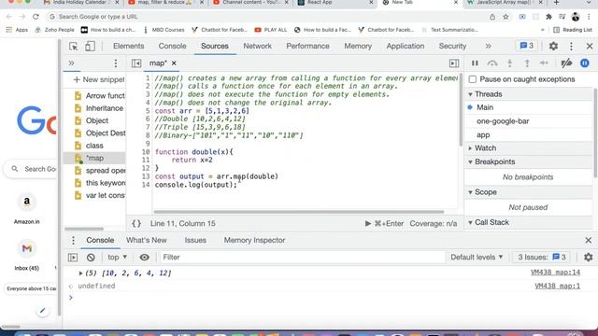Open console settings gear icon
The image size is (598, 336).
click(x=588, y=258)
